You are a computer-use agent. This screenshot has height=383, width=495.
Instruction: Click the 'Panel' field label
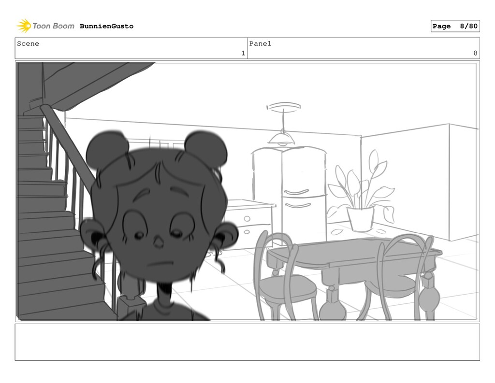click(260, 43)
